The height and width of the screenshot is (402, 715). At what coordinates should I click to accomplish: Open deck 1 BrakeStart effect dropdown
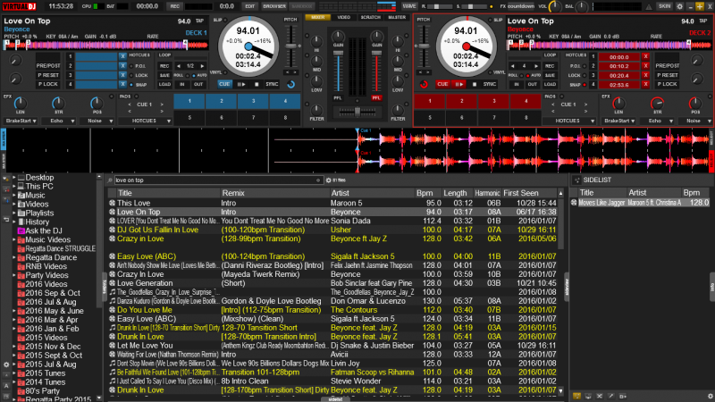(x=21, y=121)
